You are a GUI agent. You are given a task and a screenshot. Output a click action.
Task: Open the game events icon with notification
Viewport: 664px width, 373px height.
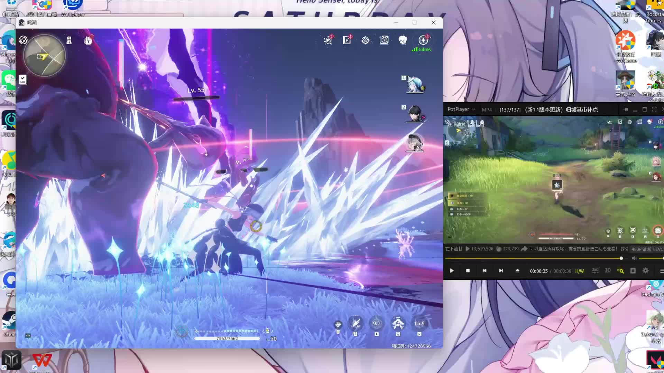328,40
